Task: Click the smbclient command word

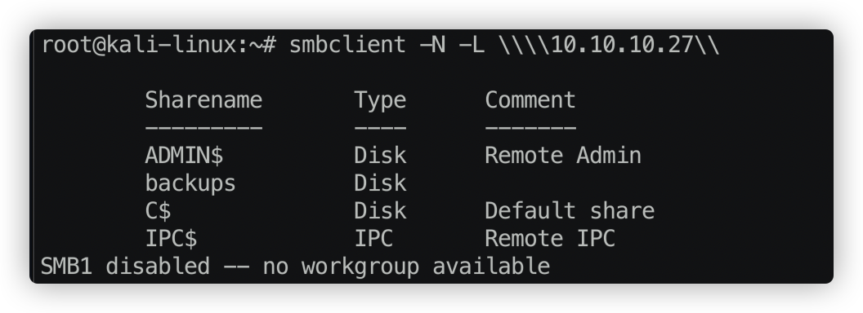Action: point(347,45)
